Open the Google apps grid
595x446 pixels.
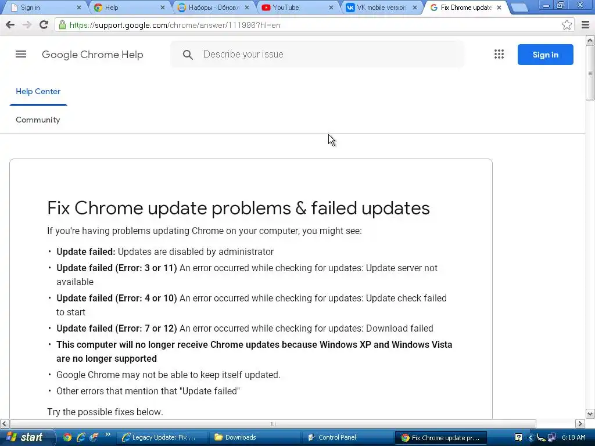(x=499, y=54)
